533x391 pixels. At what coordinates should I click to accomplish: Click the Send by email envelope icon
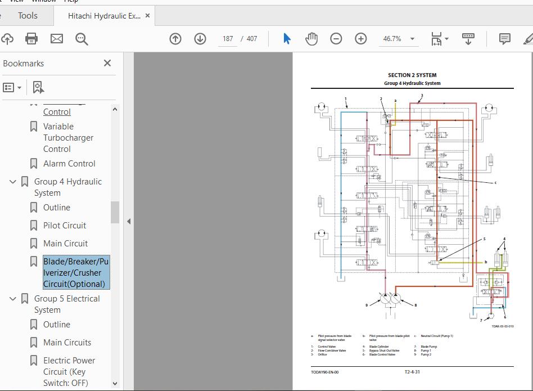click(x=57, y=39)
